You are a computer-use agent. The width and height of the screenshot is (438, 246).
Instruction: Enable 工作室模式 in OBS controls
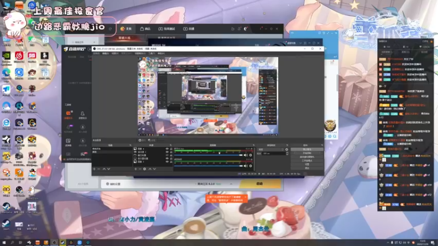pyautogui.click(x=307, y=161)
